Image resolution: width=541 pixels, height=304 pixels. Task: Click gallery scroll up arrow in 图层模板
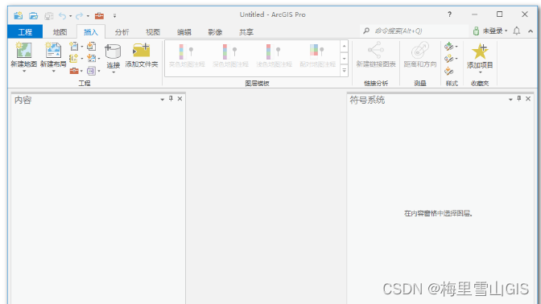344,46
